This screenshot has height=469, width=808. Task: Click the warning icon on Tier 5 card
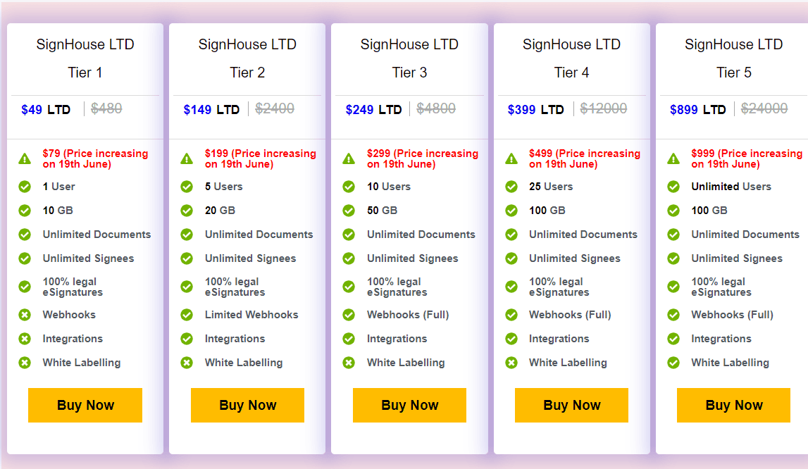tap(673, 158)
